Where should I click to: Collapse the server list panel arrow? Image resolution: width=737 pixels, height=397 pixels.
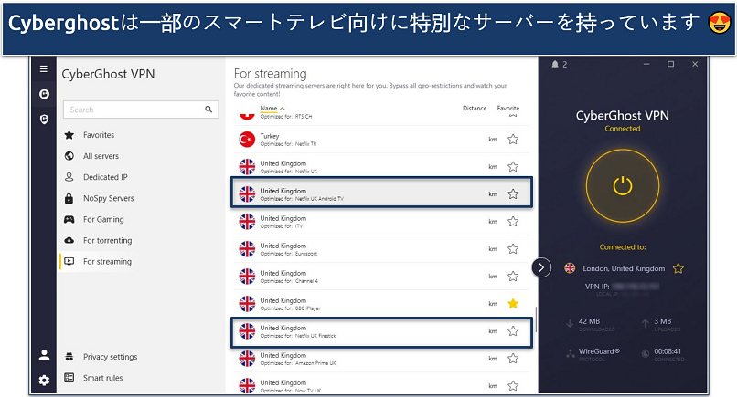point(541,267)
